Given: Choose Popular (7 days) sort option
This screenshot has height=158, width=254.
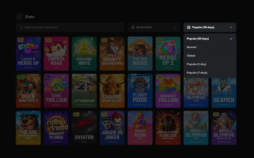Looking at the screenshot, I should tap(210, 73).
